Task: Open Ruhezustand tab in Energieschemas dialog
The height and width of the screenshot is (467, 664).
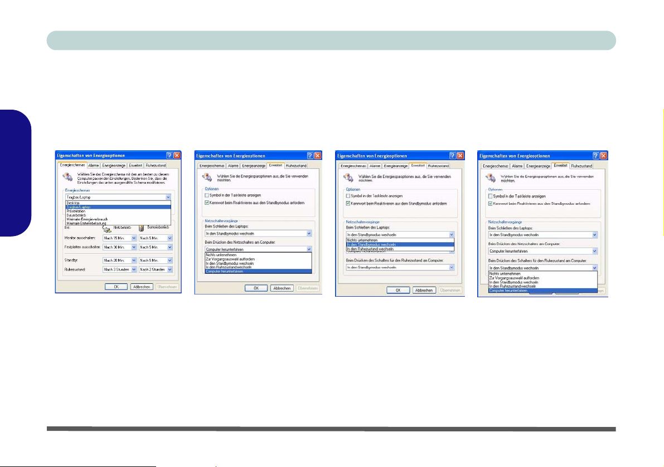Action: (x=156, y=166)
